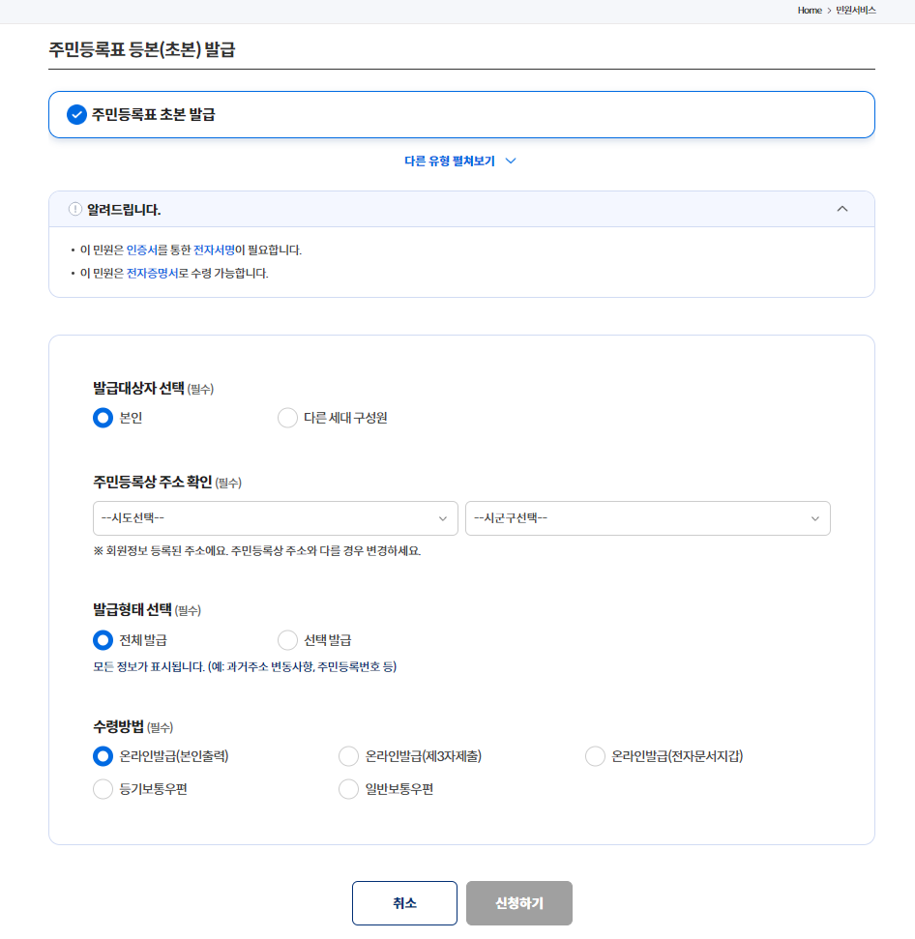This screenshot has height=939, width=915.
Task: Go to Home in breadcrumb
Action: pyautogui.click(x=810, y=11)
